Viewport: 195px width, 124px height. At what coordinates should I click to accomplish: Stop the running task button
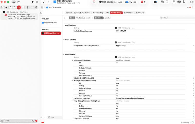pyautogui.click(x=37, y=2)
